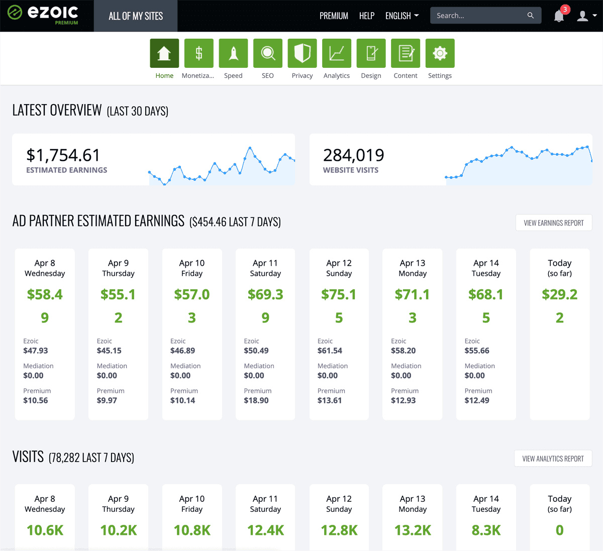Click the Apr 10 earnings total $57.03
Image resolution: width=603 pixels, height=551 pixels.
pos(192,306)
